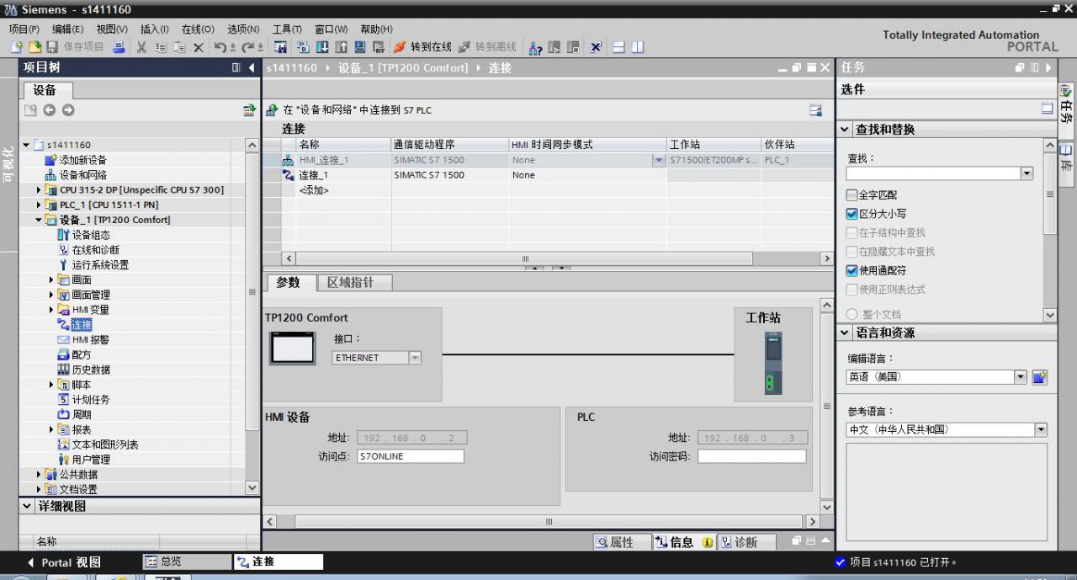Viewport: 1077px width, 580px height.
Task: Click the split editor horizontally icon
Action: (618, 47)
